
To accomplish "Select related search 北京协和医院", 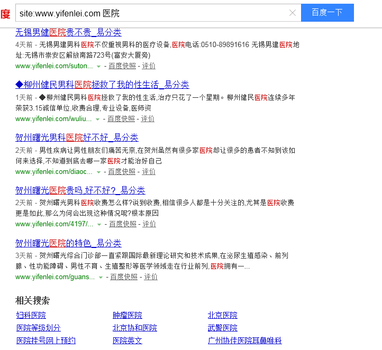I will 135,328.
